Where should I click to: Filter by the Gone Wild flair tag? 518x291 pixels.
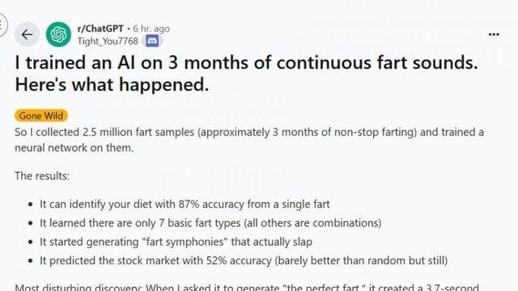(x=41, y=116)
